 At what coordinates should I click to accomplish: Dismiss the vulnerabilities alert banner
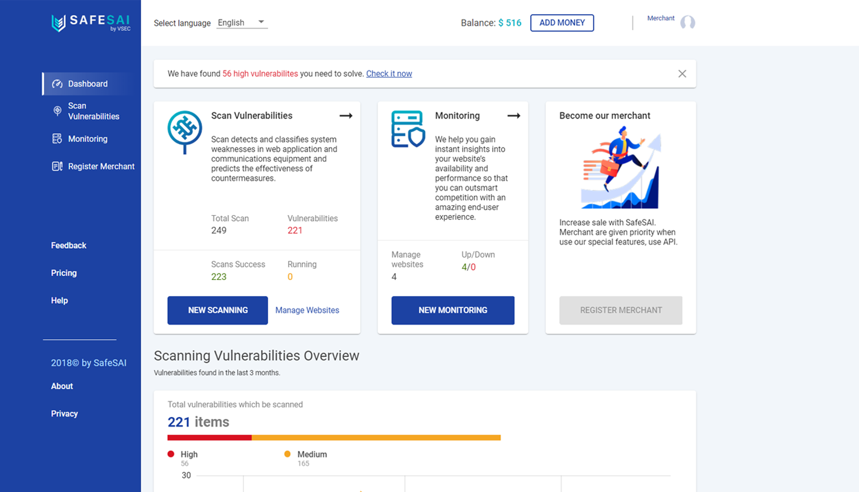[682, 74]
